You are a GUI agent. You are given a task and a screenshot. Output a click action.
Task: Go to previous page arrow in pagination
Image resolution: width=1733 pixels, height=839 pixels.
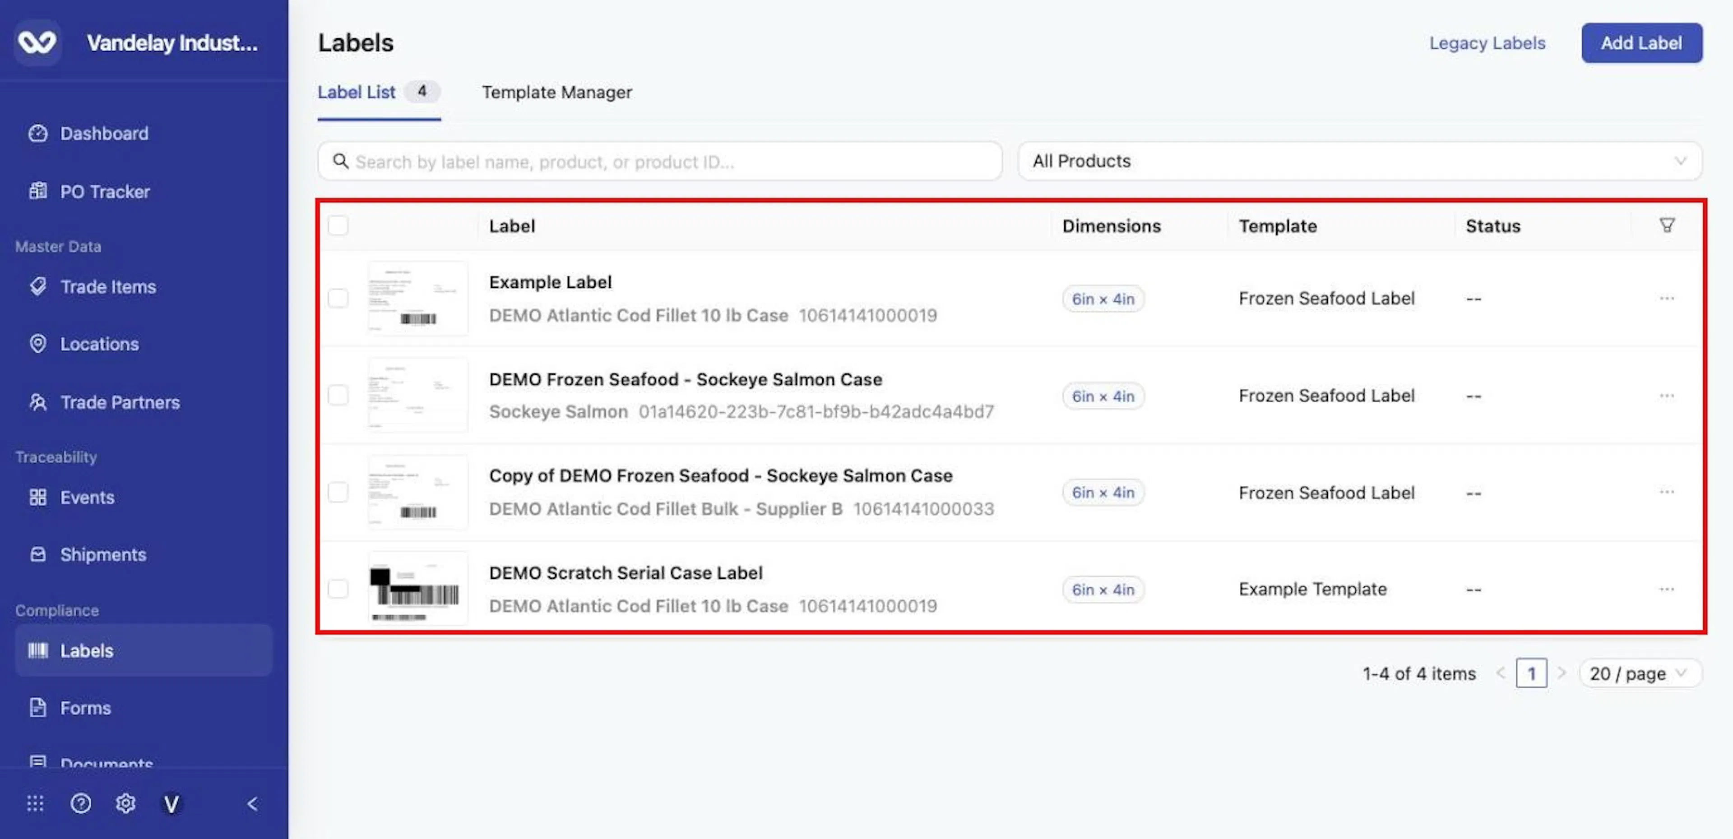tap(1500, 673)
